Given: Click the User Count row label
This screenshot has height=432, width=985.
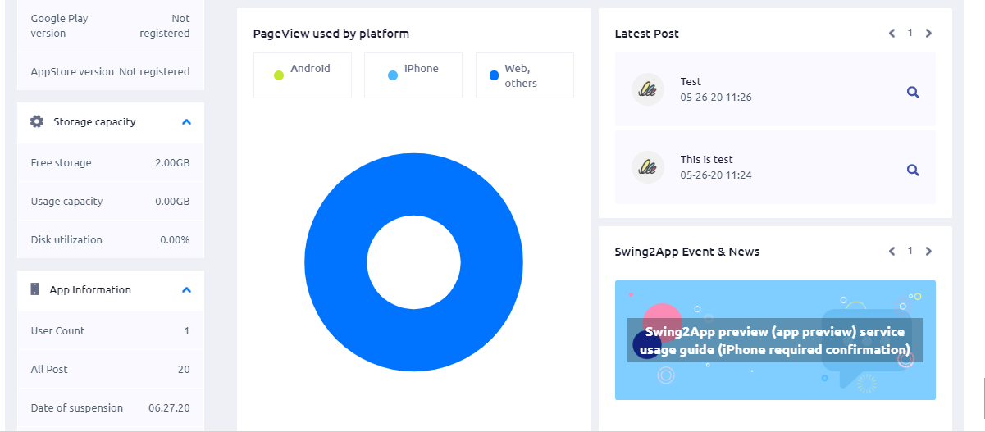Looking at the screenshot, I should click(57, 331).
